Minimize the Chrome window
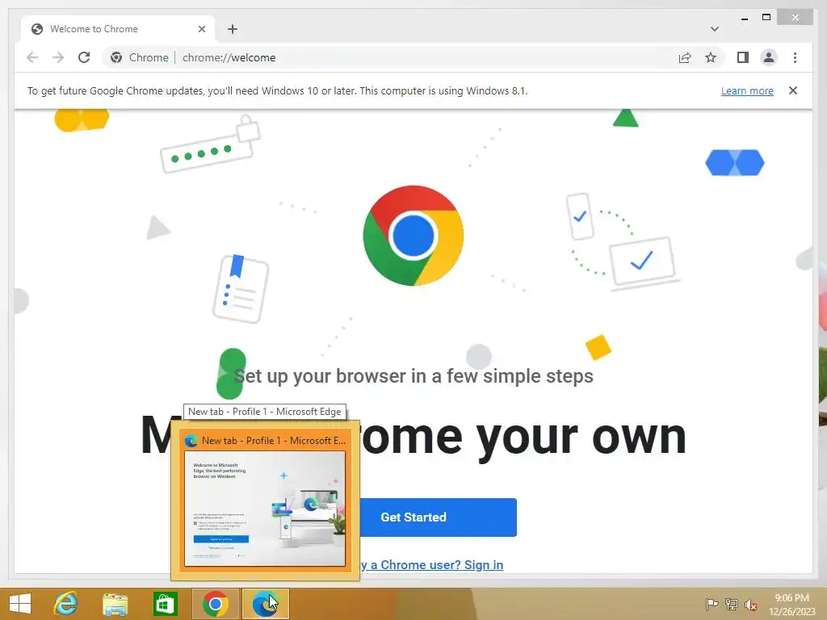Viewport: 827px width, 620px height. pos(744,18)
